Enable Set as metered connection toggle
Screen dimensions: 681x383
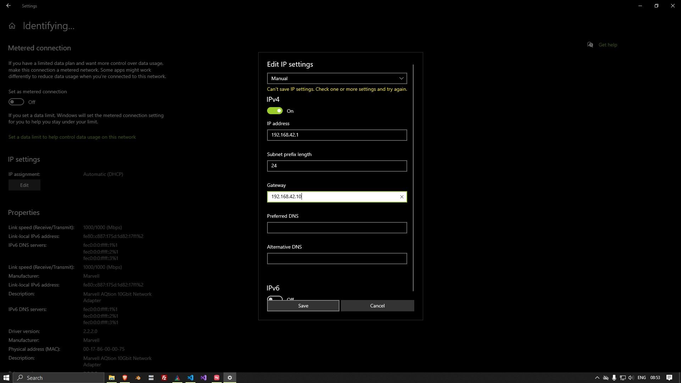pyautogui.click(x=16, y=102)
